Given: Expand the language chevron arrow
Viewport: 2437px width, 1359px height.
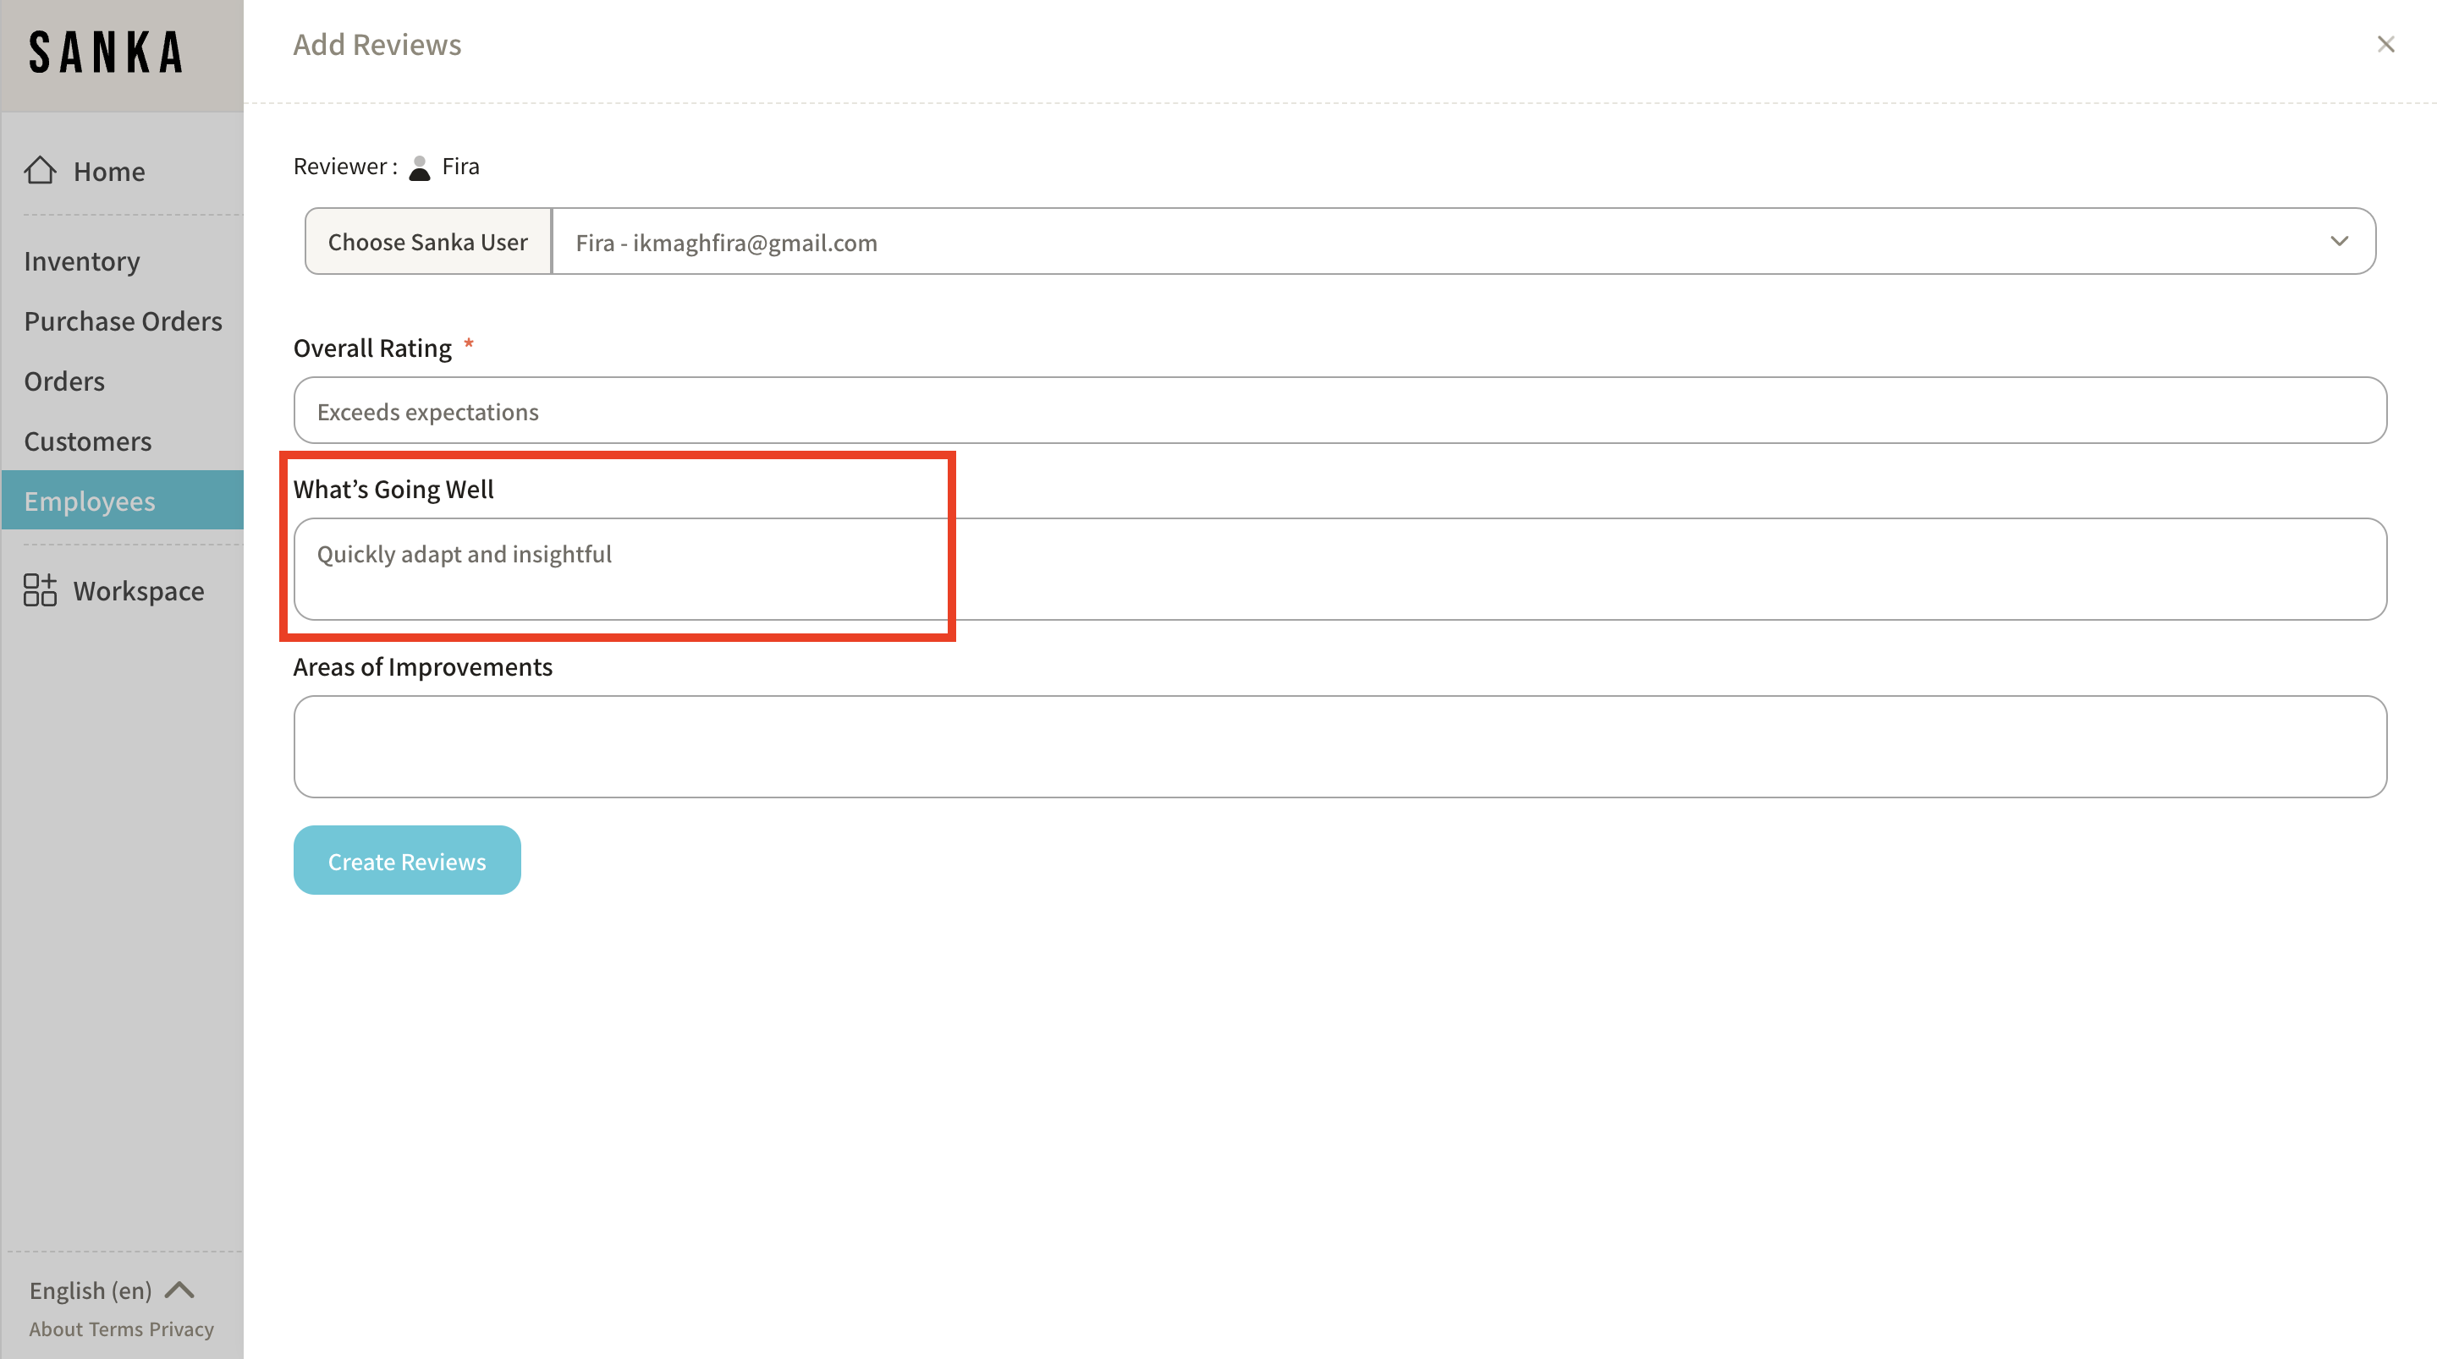Looking at the screenshot, I should [x=179, y=1290].
